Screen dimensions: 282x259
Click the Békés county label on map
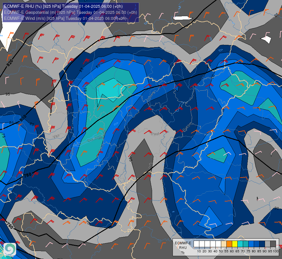pyautogui.click(x=187, y=127)
